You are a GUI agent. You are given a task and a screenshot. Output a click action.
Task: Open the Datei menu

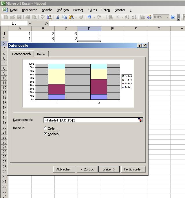[14, 10]
